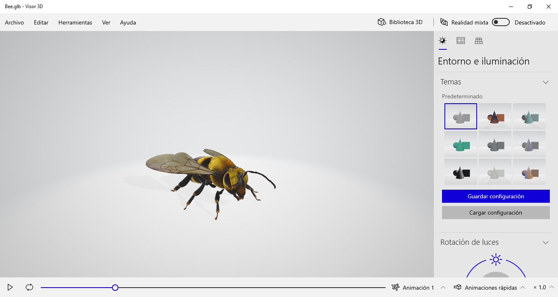Select the Entorno e iluminación sun tab

(442, 40)
